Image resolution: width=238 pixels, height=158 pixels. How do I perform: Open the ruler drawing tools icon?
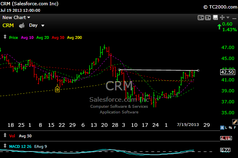(x=235, y=122)
